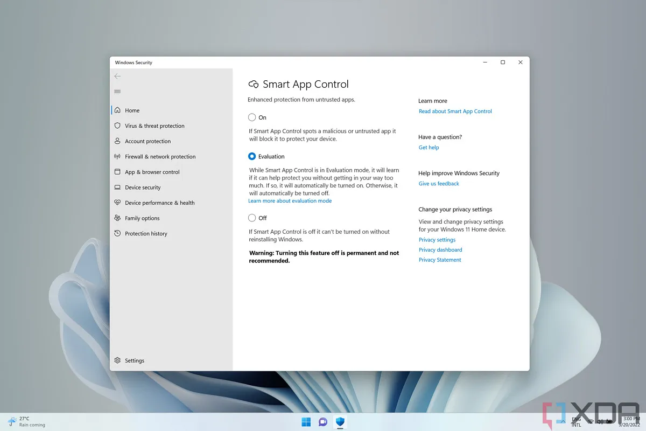
Task: Open the weather widget showing Rain coming
Action: [x=22, y=421]
